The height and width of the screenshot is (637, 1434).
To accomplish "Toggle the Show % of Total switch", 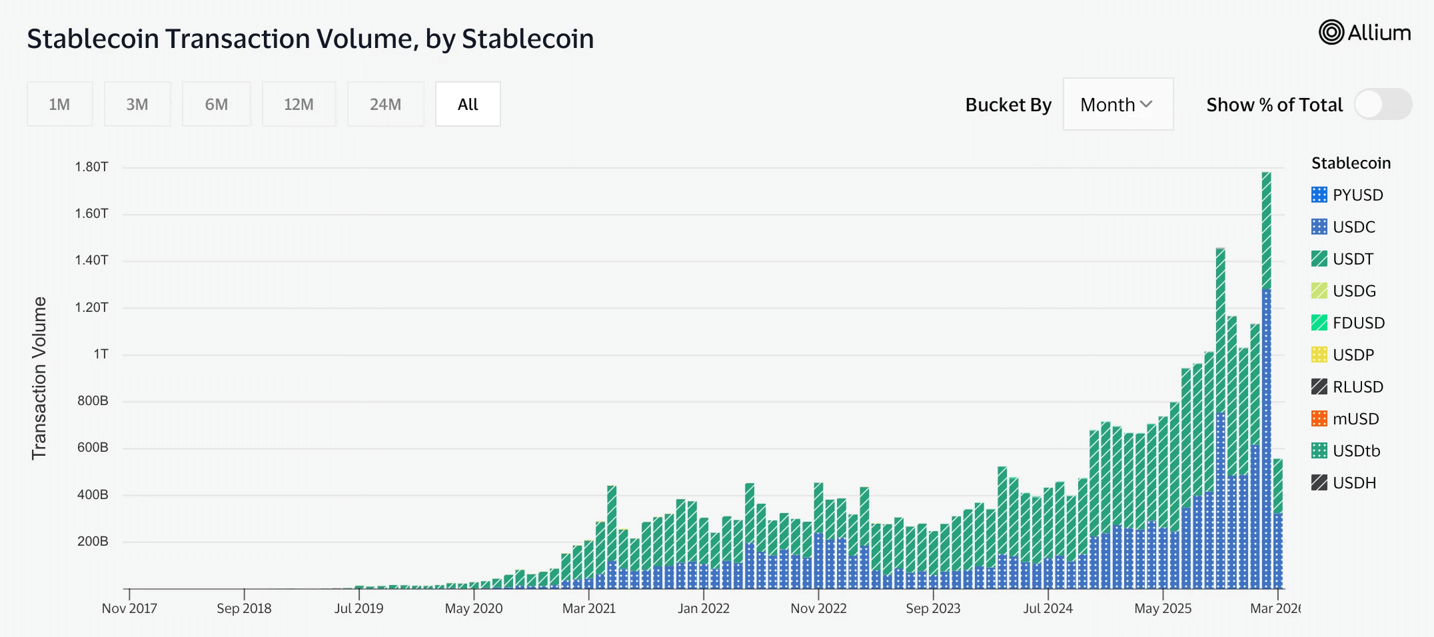I will coord(1383,105).
